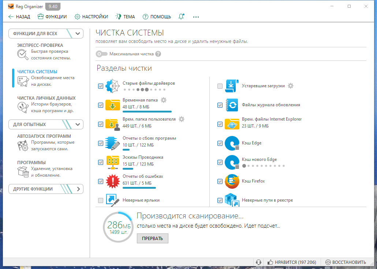This screenshot has height=269, width=377.
Task: Check the Неверные ярлыки checkbox
Action: (101, 200)
